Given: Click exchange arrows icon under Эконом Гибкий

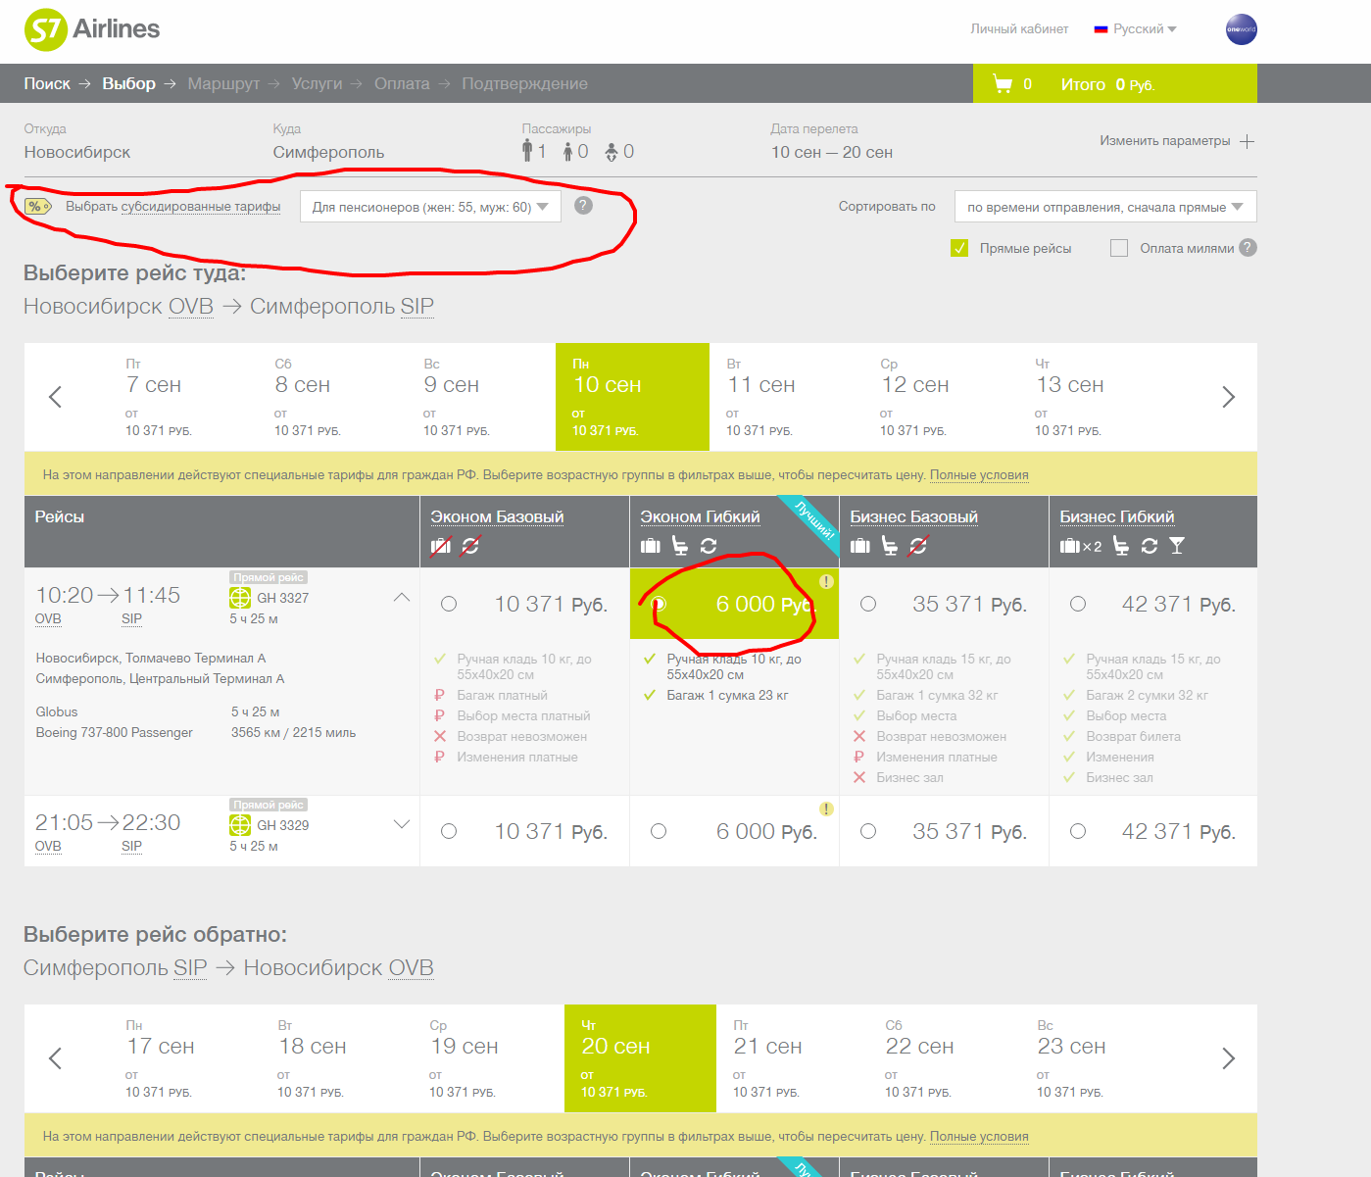Looking at the screenshot, I should coord(709,546).
